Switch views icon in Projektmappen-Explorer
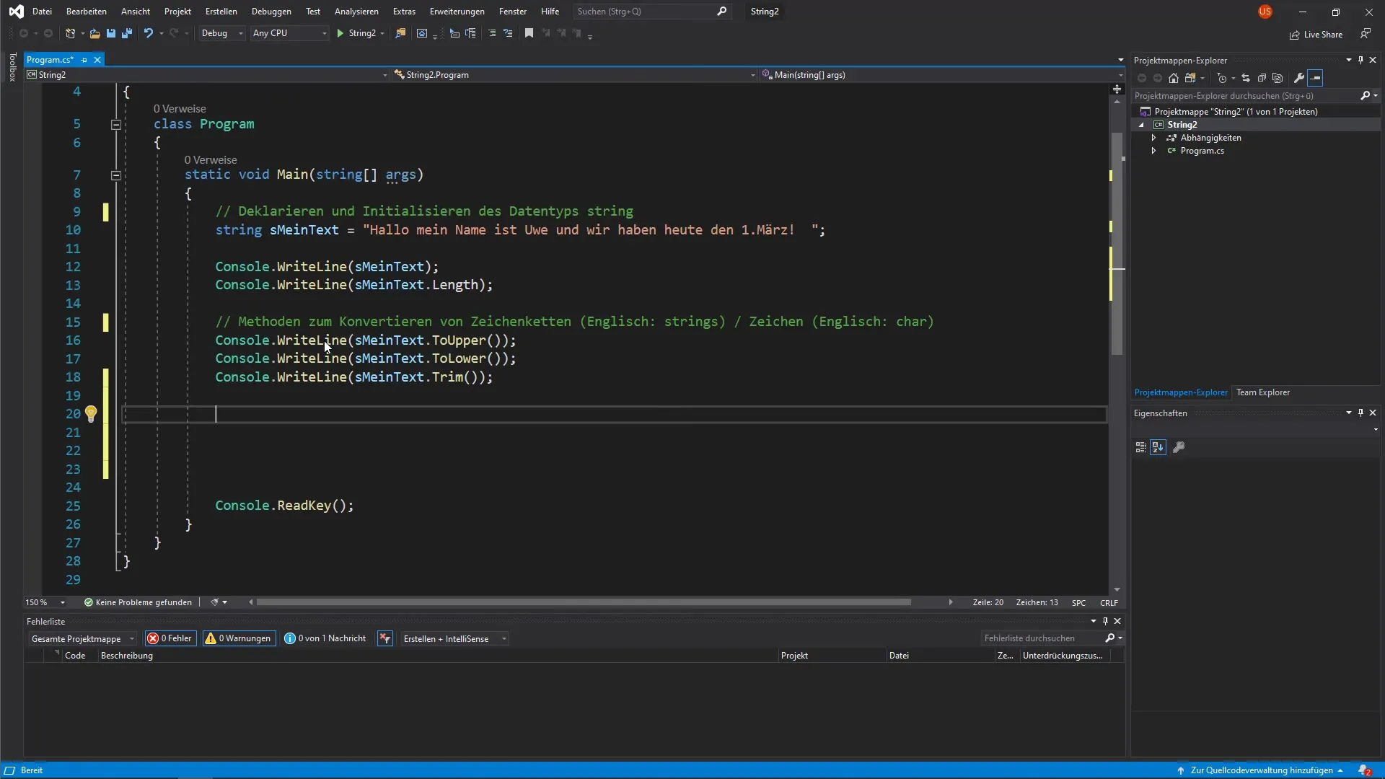 pyautogui.click(x=1190, y=78)
